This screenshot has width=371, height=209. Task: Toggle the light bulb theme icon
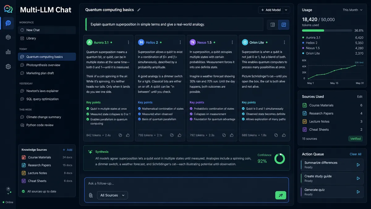[8, 189]
